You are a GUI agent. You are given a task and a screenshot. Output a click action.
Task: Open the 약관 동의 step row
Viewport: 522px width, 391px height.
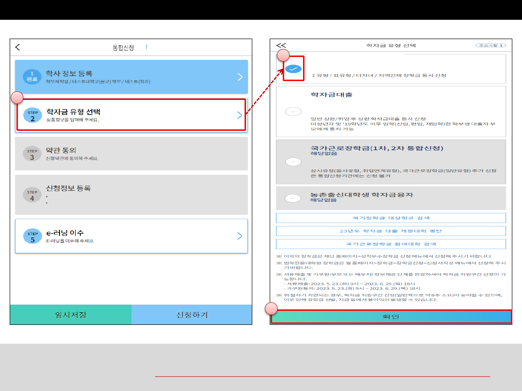[x=131, y=154]
